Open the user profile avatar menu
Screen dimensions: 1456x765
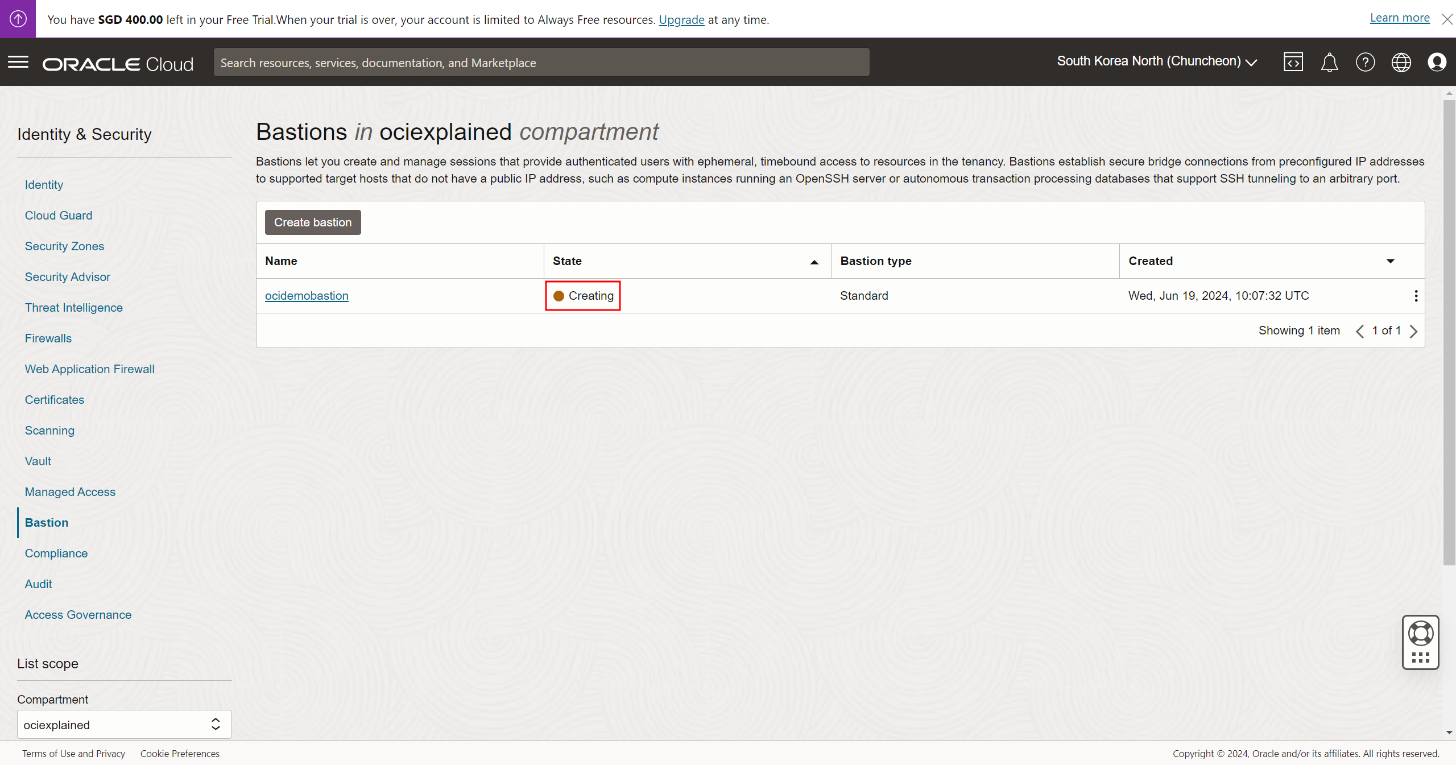click(1437, 62)
